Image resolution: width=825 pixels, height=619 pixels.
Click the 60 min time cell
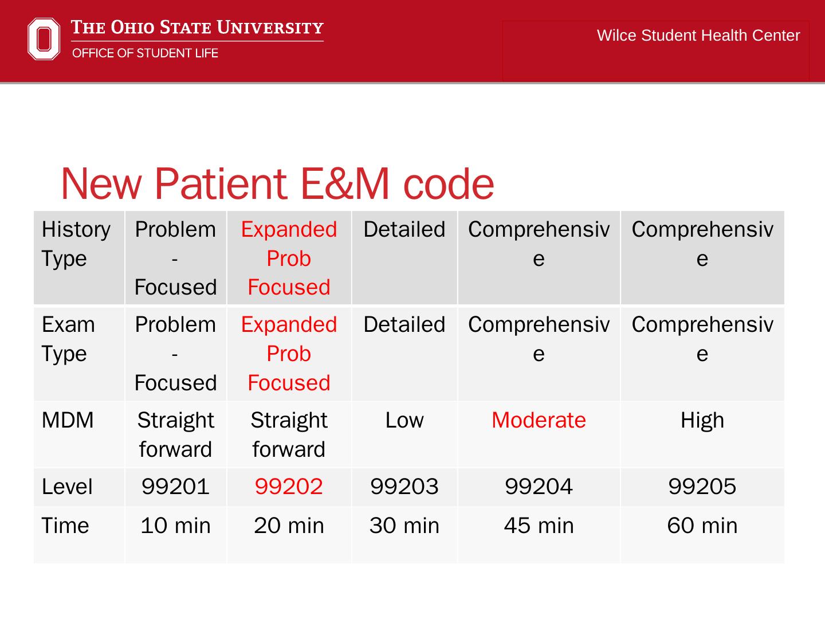coord(702,526)
